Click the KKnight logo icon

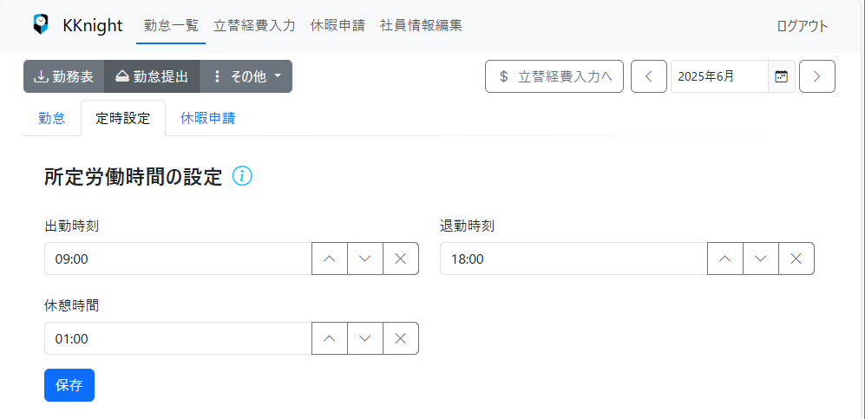[41, 25]
